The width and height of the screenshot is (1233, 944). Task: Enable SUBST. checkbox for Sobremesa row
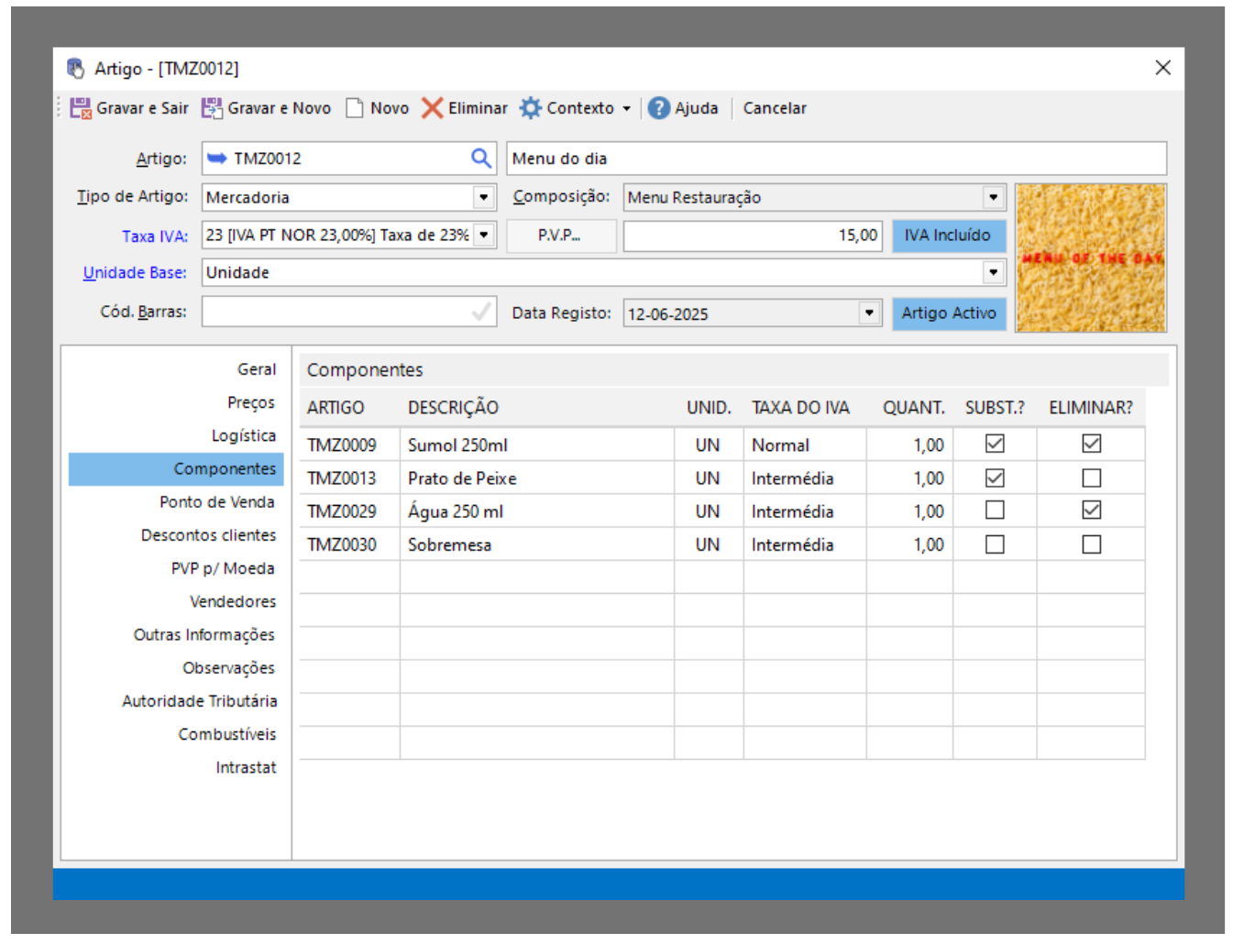coord(995,544)
